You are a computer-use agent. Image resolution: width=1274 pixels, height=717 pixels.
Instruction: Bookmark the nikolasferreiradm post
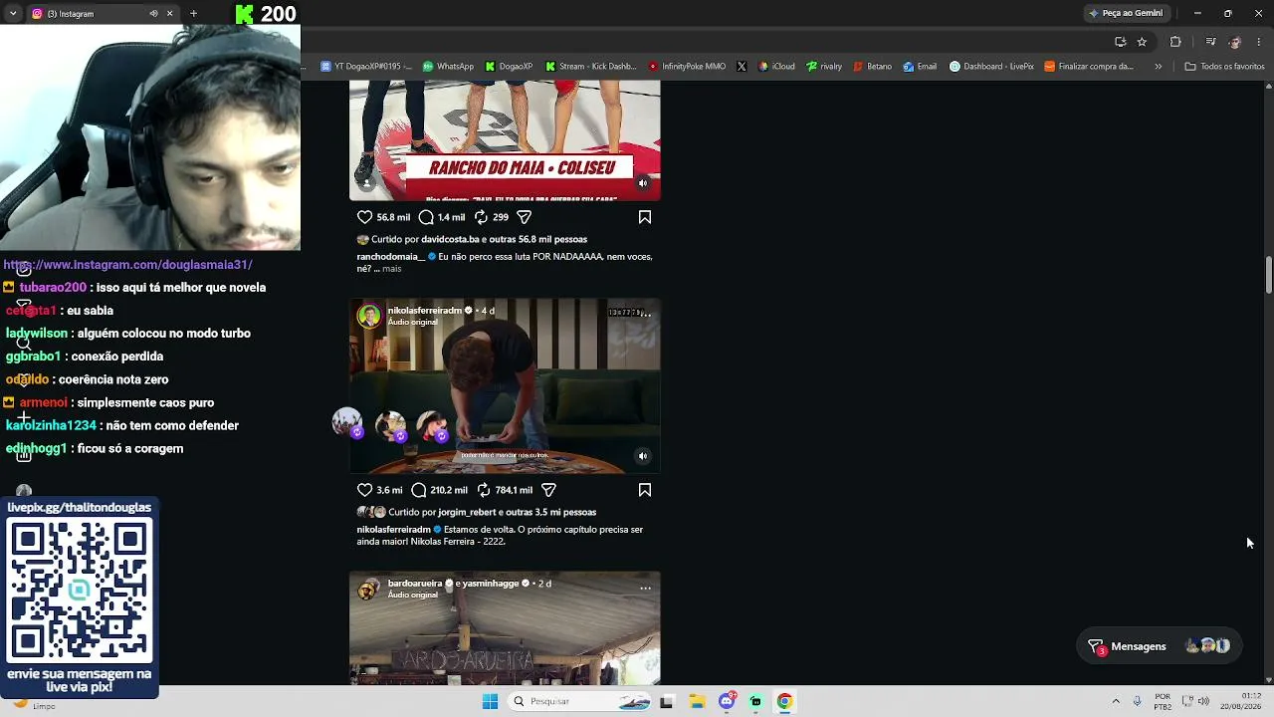[645, 490]
